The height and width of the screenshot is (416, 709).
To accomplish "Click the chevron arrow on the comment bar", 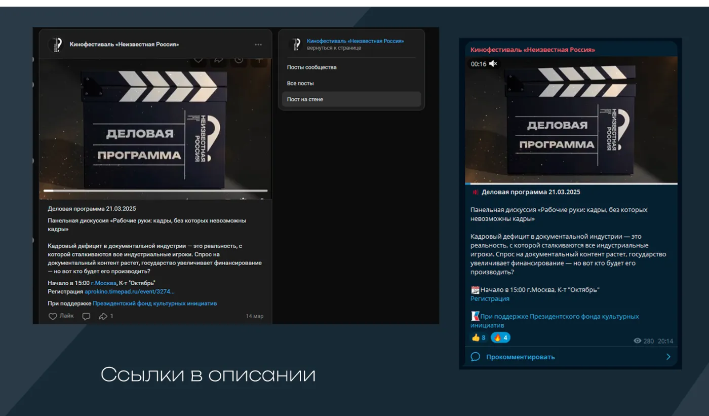I will pyautogui.click(x=668, y=357).
